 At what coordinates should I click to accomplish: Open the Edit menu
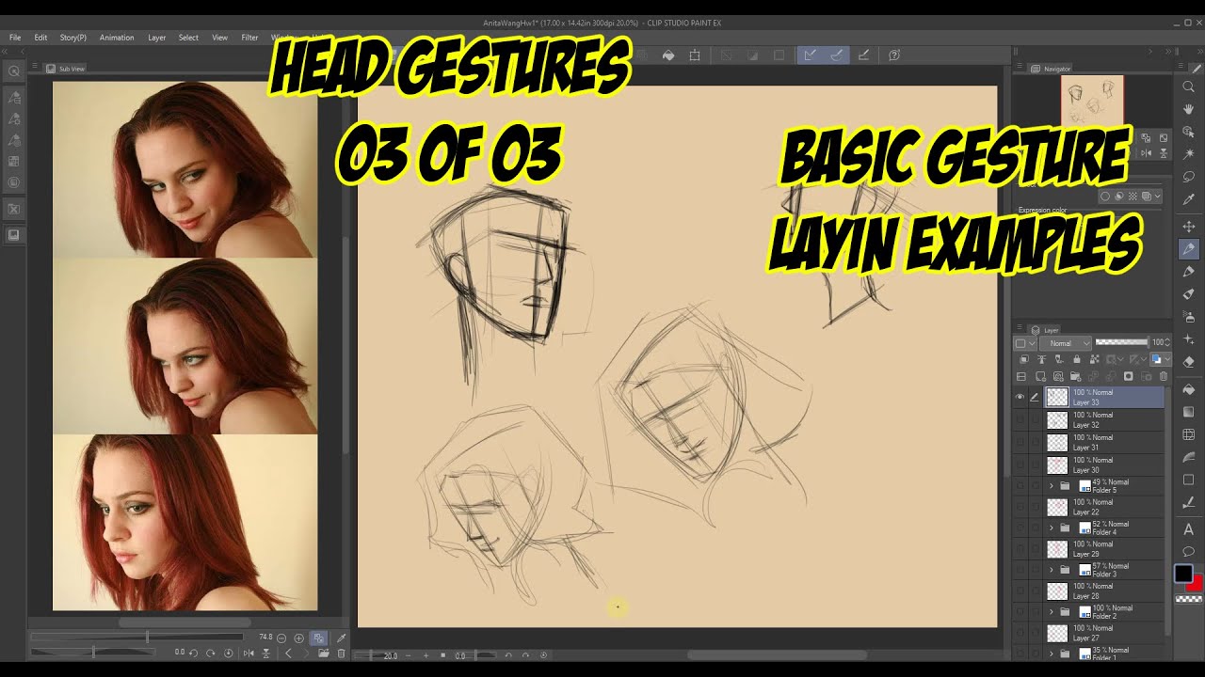[40, 38]
